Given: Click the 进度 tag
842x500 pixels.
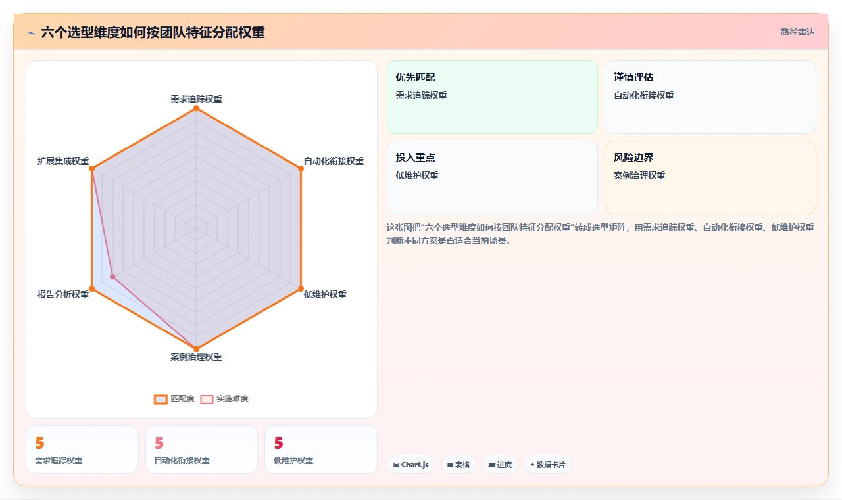Looking at the screenshot, I should click(x=500, y=465).
